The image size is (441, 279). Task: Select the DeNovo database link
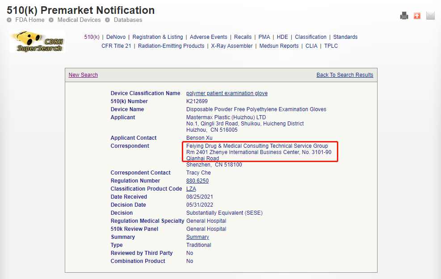[x=116, y=37]
